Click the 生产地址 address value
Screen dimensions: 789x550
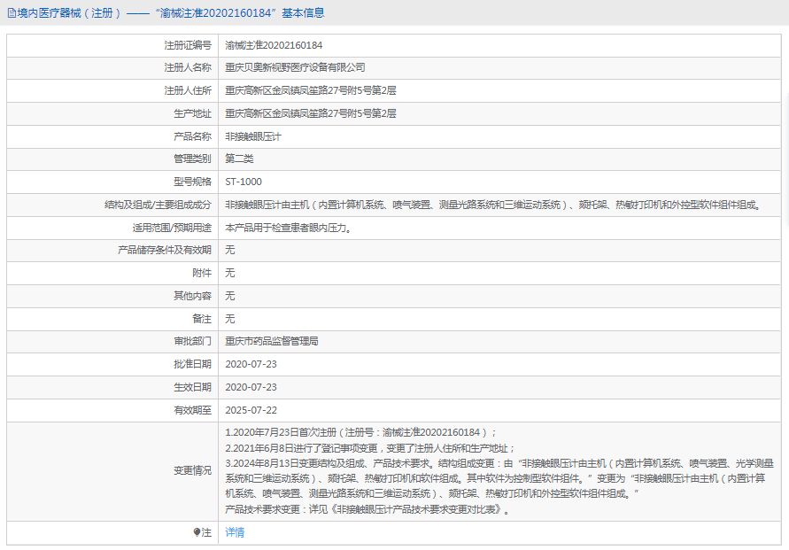(x=311, y=113)
